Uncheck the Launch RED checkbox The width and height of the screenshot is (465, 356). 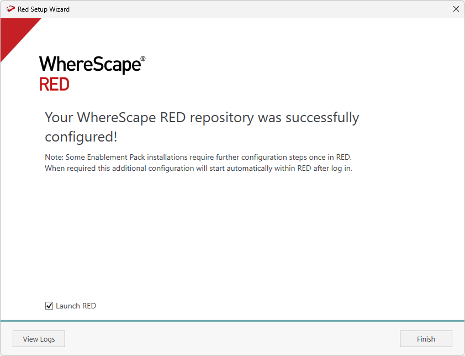[x=49, y=306]
